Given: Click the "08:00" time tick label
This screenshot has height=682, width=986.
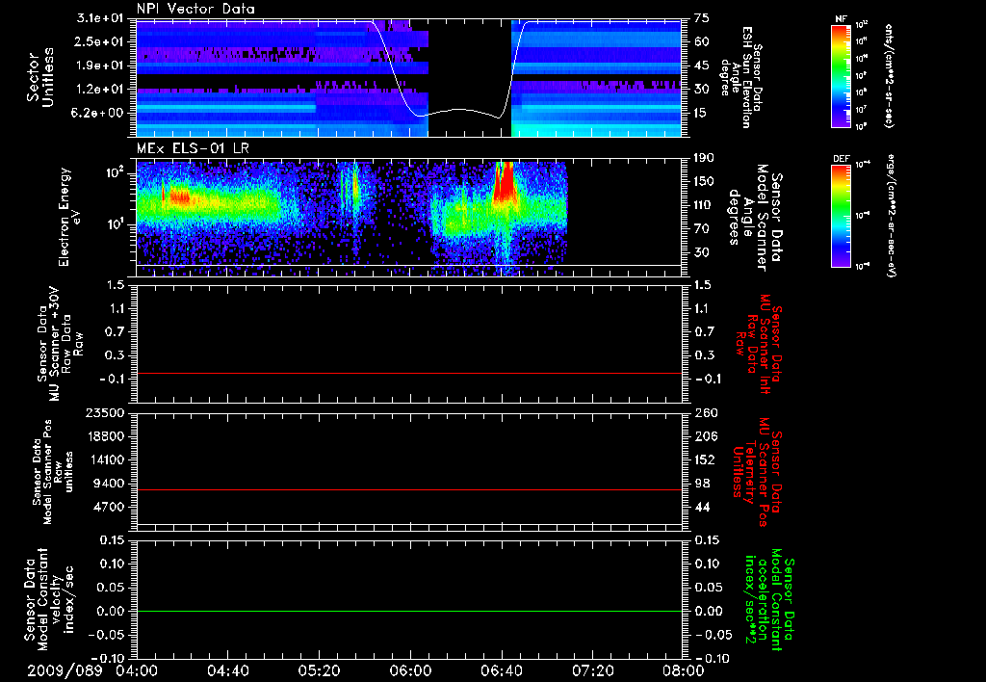Looking at the screenshot, I should (684, 670).
